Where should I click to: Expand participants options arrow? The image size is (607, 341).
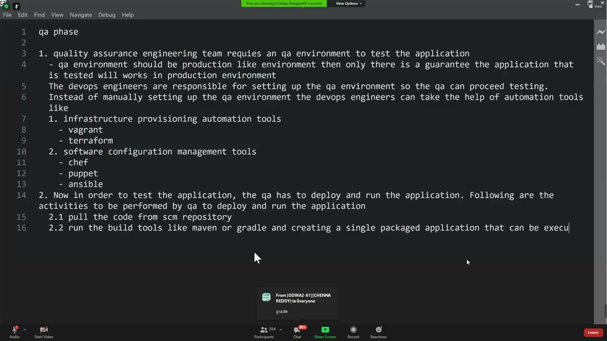[280, 330]
